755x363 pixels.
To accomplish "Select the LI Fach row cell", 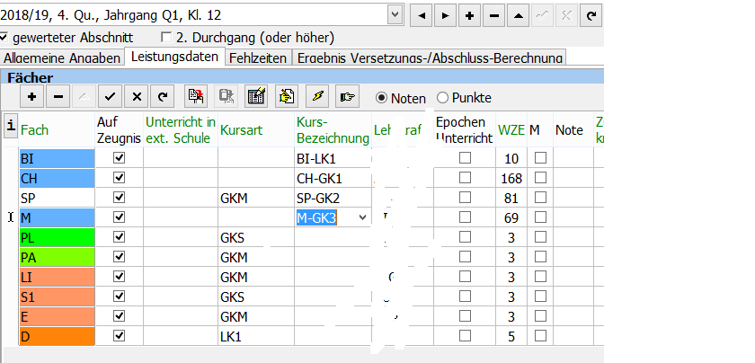I will click(57, 277).
